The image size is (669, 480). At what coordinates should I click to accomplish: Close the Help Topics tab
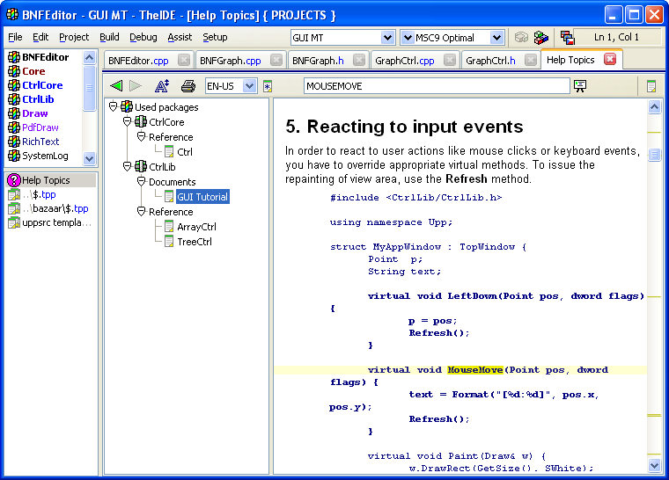pos(610,60)
